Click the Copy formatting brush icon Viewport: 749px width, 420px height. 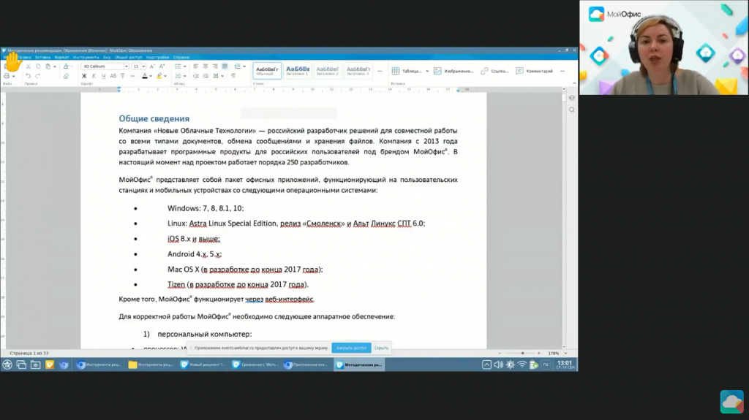click(x=66, y=66)
